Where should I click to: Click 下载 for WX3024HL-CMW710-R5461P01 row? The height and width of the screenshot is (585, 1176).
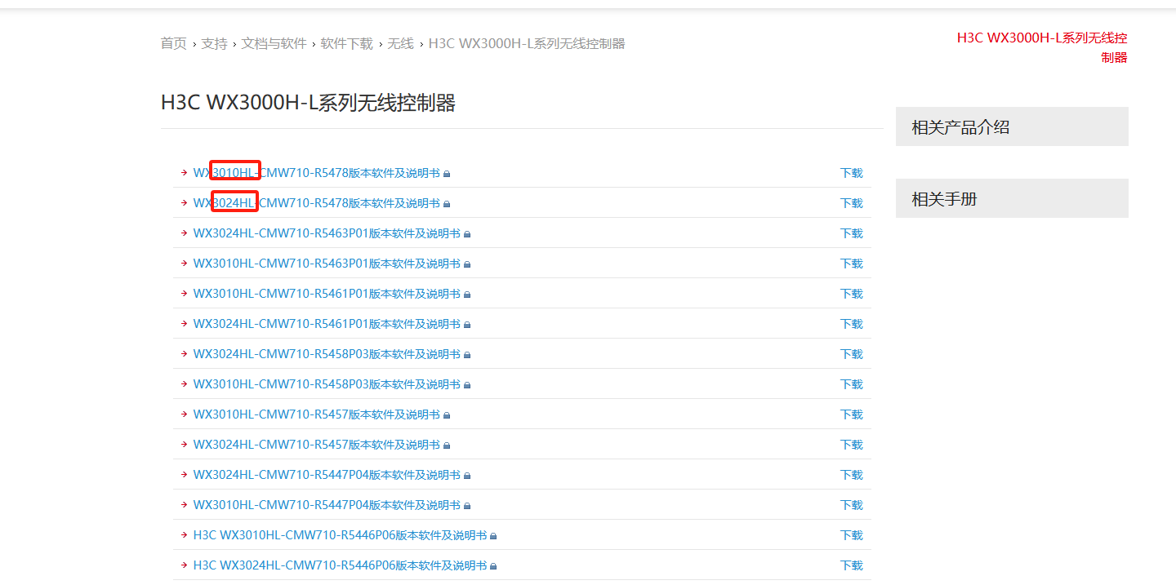852,324
